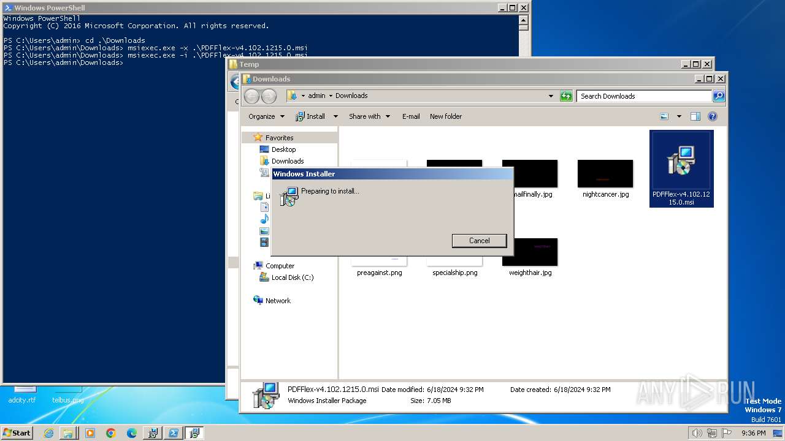785x441 pixels.
Task: Select the nightcancer.jpg thumbnail
Action: pos(605,174)
